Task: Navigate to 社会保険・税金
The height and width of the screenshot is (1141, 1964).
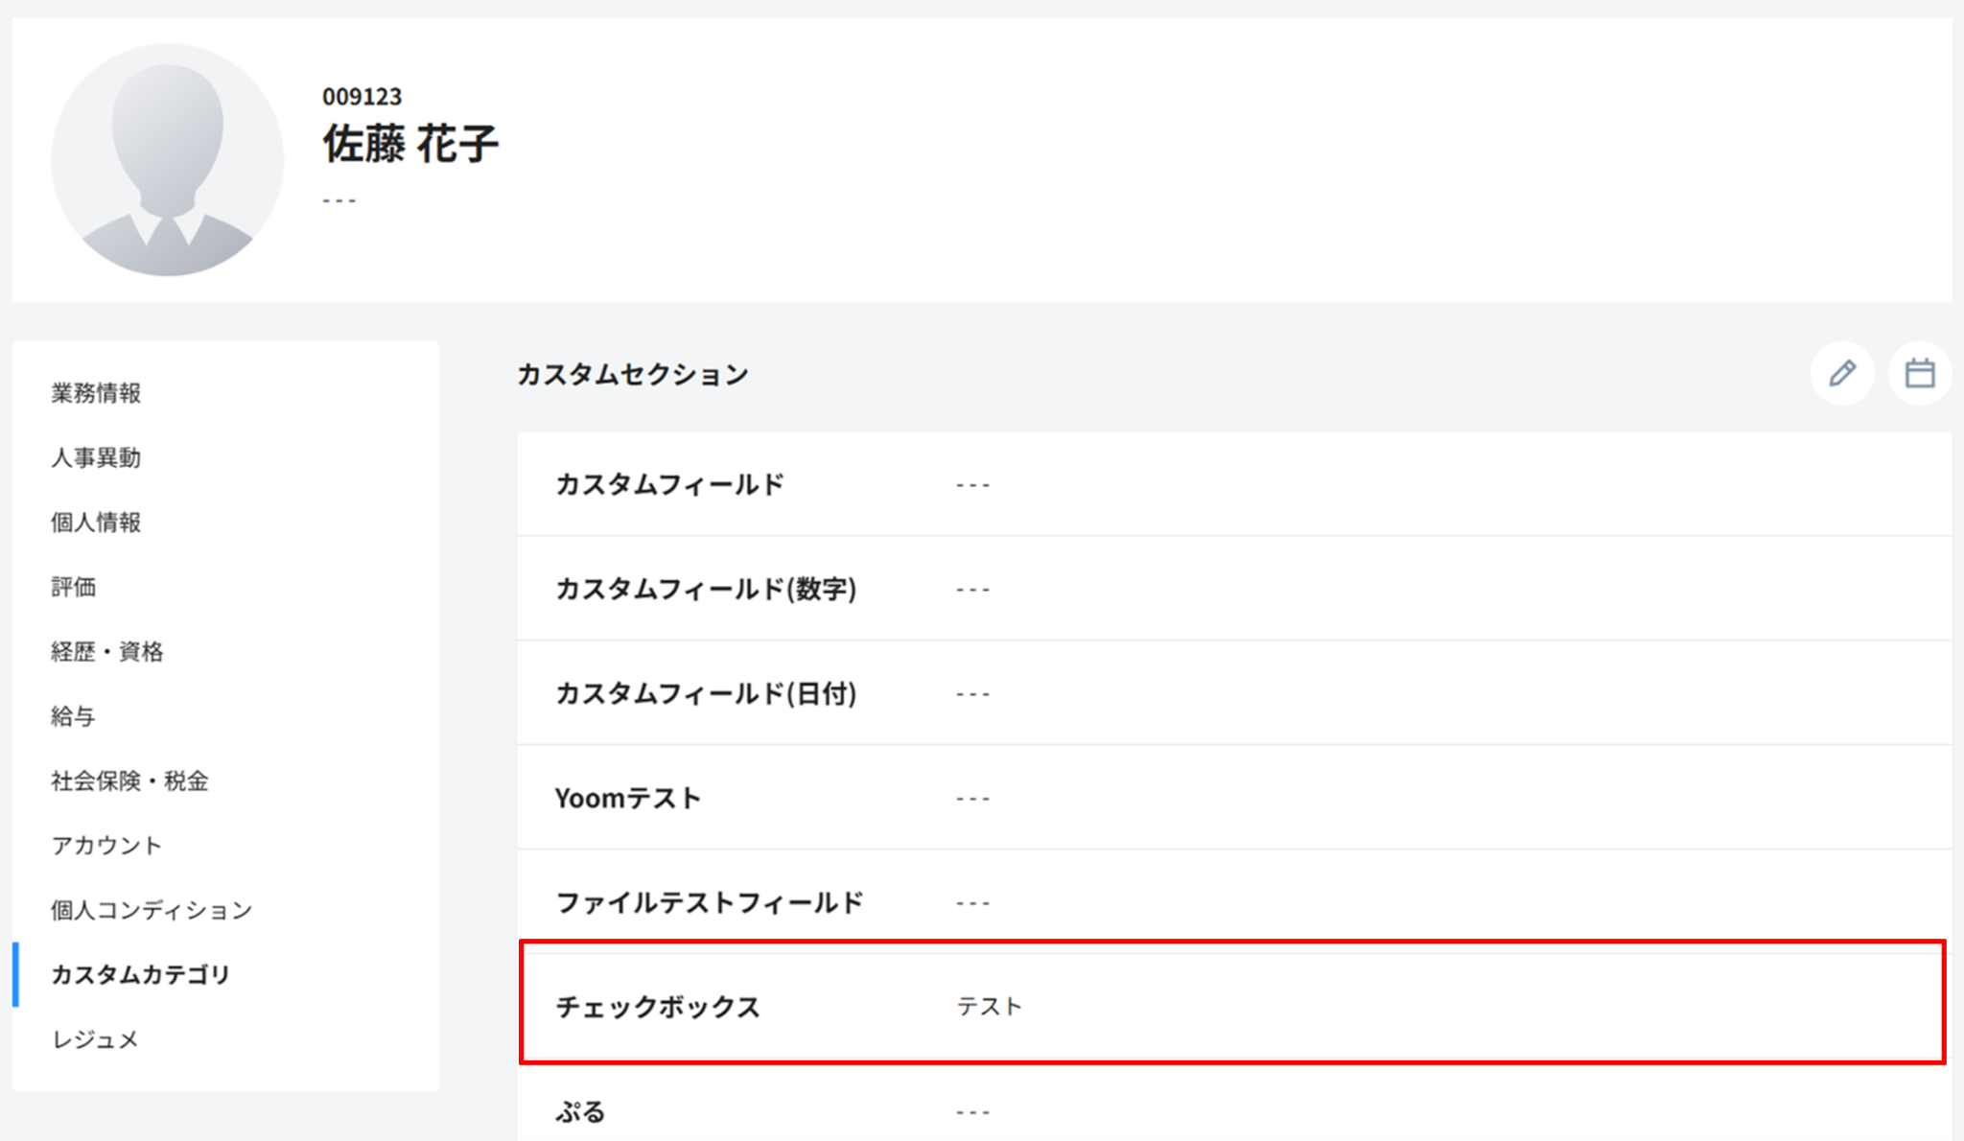Action: point(129,780)
